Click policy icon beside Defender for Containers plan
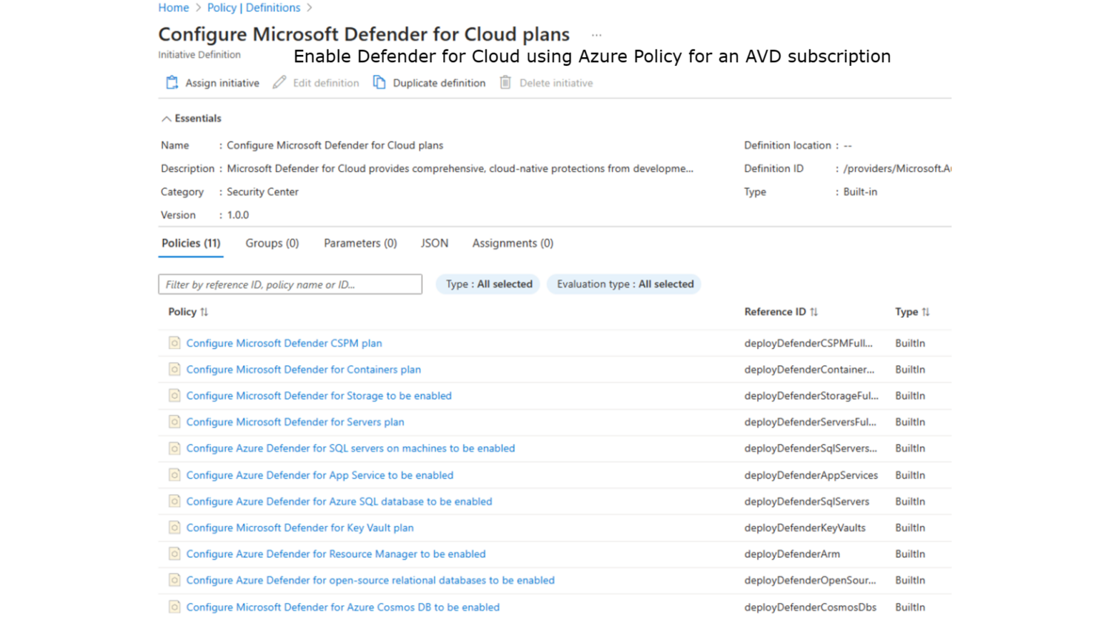The width and height of the screenshot is (1098, 618). click(x=174, y=370)
